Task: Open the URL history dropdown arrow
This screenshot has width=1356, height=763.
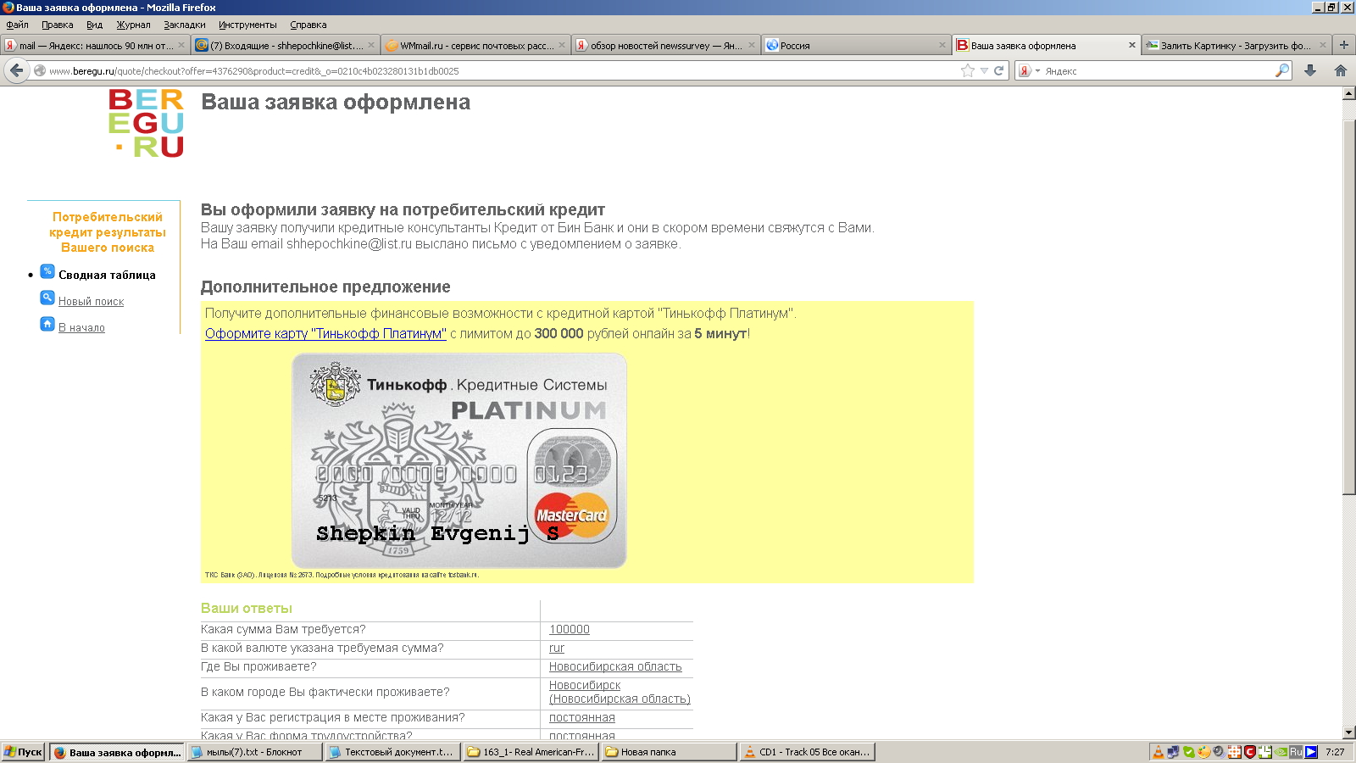Action: [984, 71]
